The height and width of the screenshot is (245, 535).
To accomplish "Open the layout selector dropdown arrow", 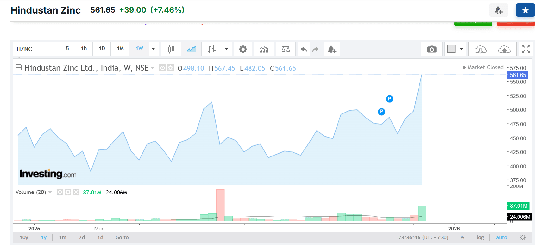I will tap(462, 49).
